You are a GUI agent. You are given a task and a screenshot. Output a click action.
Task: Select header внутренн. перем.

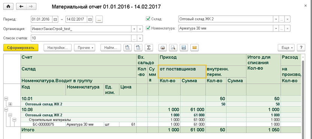coord(226,72)
